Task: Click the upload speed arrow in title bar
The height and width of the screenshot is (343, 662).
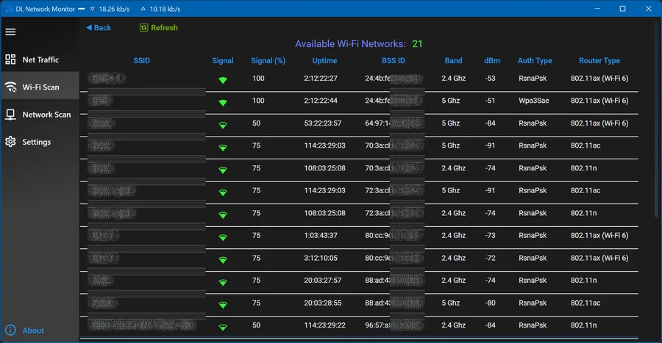Action: coord(143,8)
